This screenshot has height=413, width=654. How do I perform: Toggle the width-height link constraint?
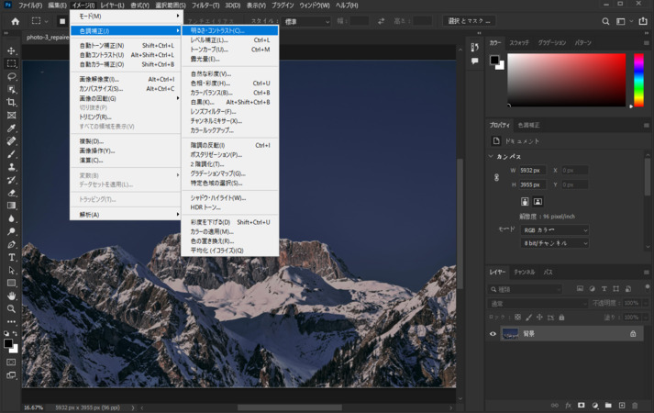(x=496, y=177)
